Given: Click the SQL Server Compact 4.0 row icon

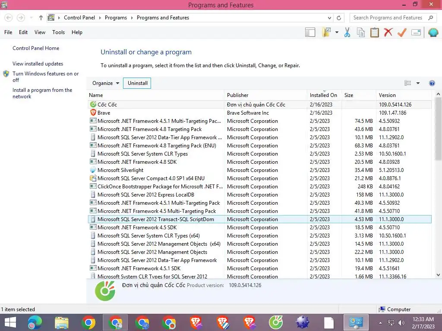Looking at the screenshot, I should tap(93, 178).
